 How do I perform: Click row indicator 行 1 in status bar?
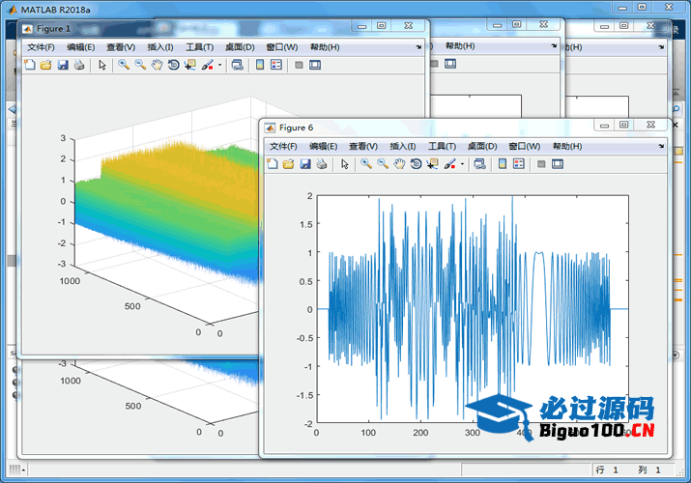coord(607,469)
